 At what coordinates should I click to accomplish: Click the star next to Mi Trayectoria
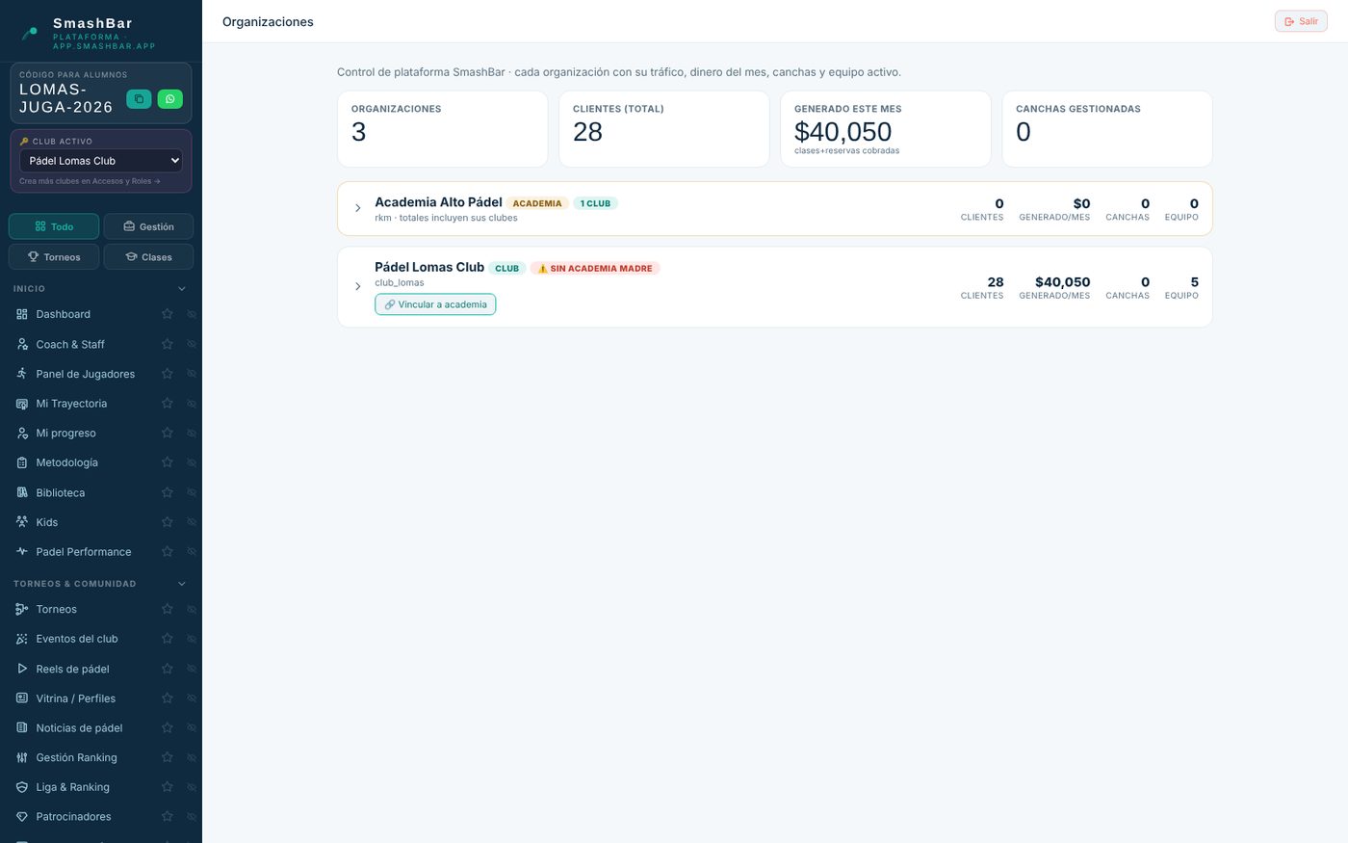tap(168, 404)
